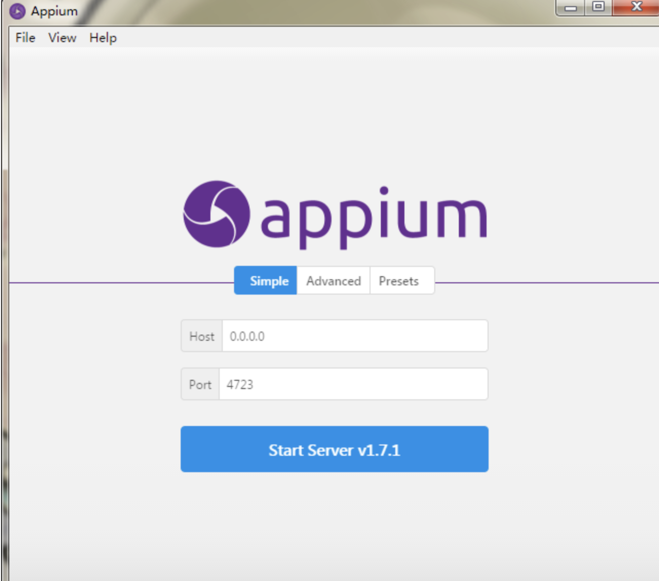Start Server v1.7.1
Screen dimensions: 659x581
[334, 449]
